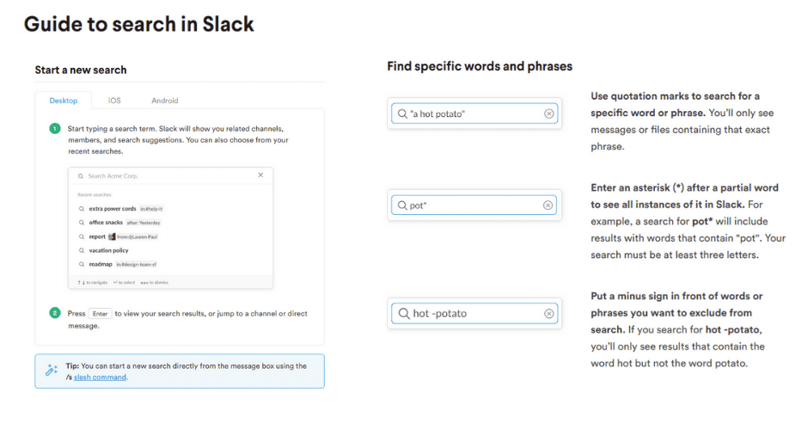Click the magnifier icon beside hot -potato
The height and width of the screenshot is (423, 808).
[402, 314]
